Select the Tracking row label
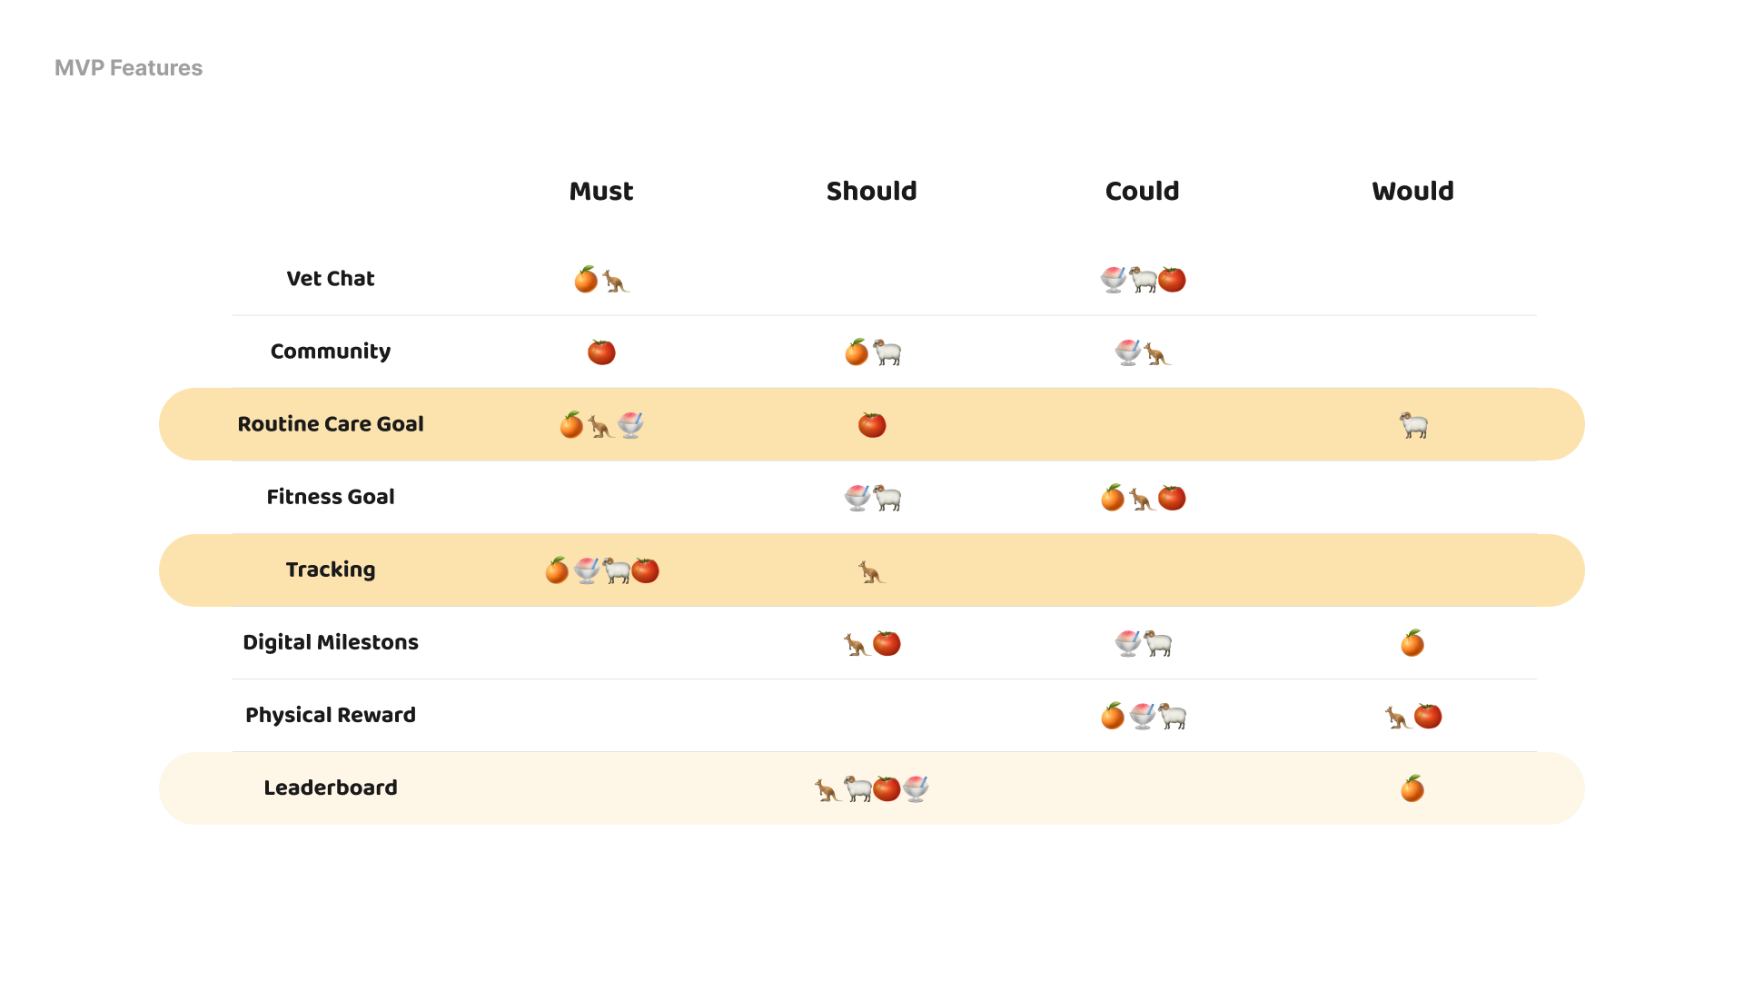 coord(331,570)
